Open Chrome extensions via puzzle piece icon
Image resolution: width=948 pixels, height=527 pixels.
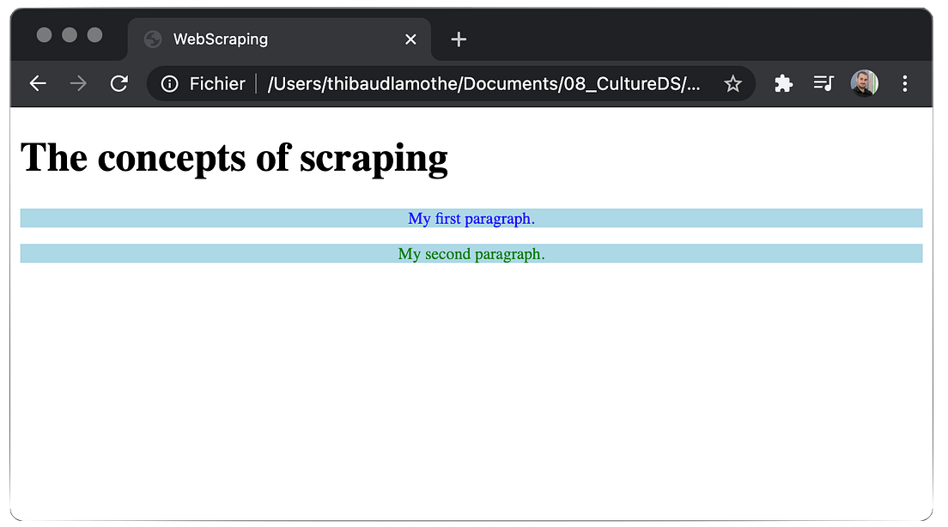coord(783,83)
